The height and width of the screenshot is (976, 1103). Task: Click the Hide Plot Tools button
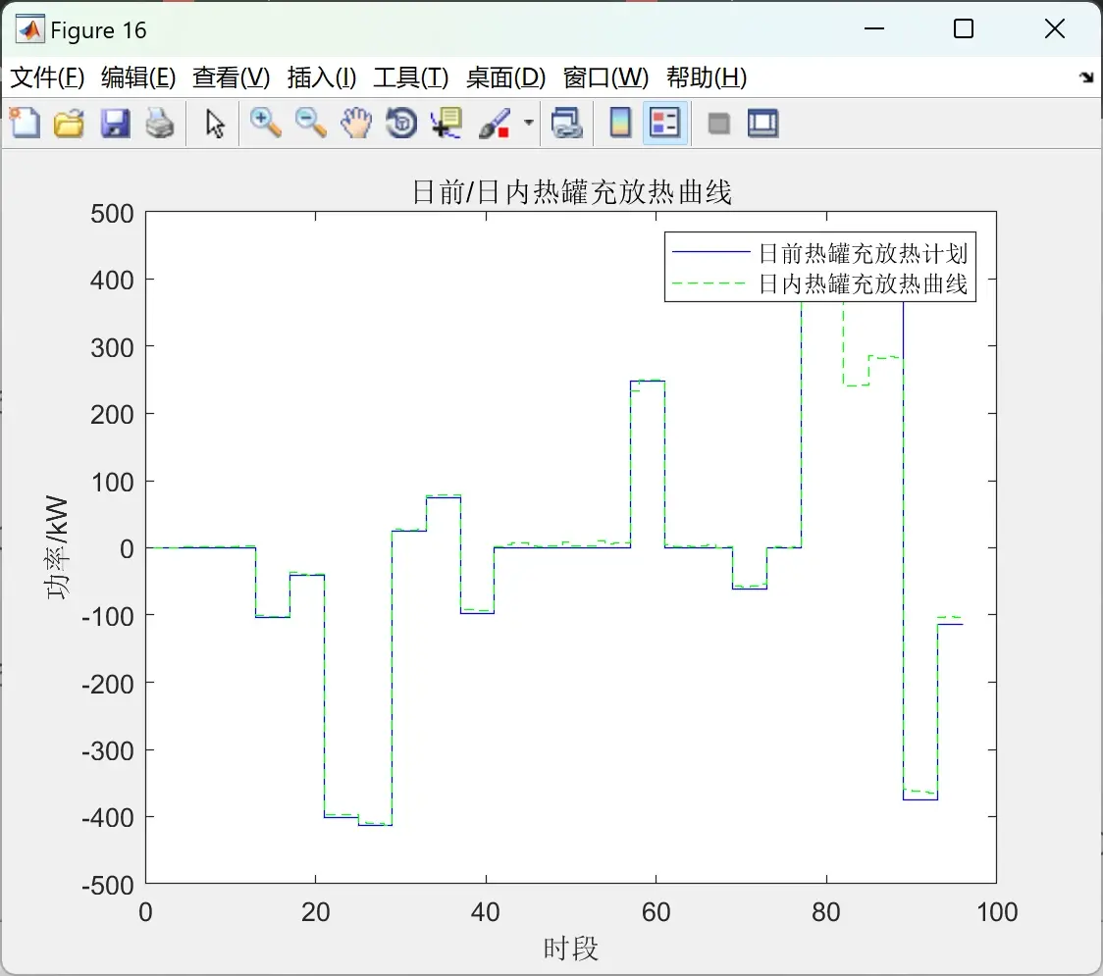click(x=718, y=124)
